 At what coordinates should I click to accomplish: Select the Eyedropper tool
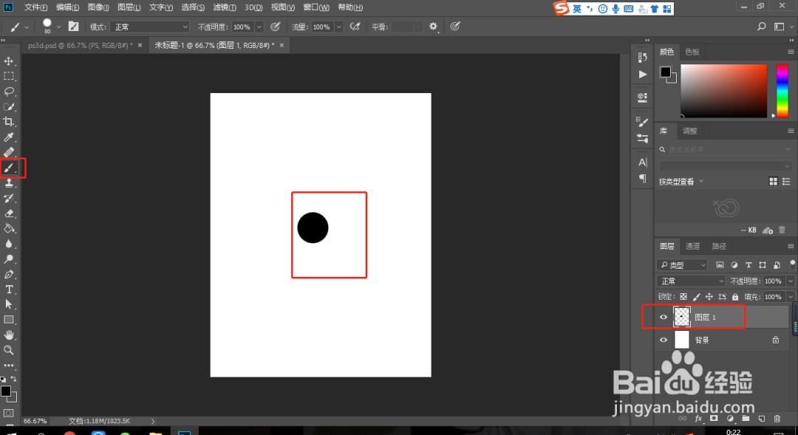pyautogui.click(x=9, y=137)
